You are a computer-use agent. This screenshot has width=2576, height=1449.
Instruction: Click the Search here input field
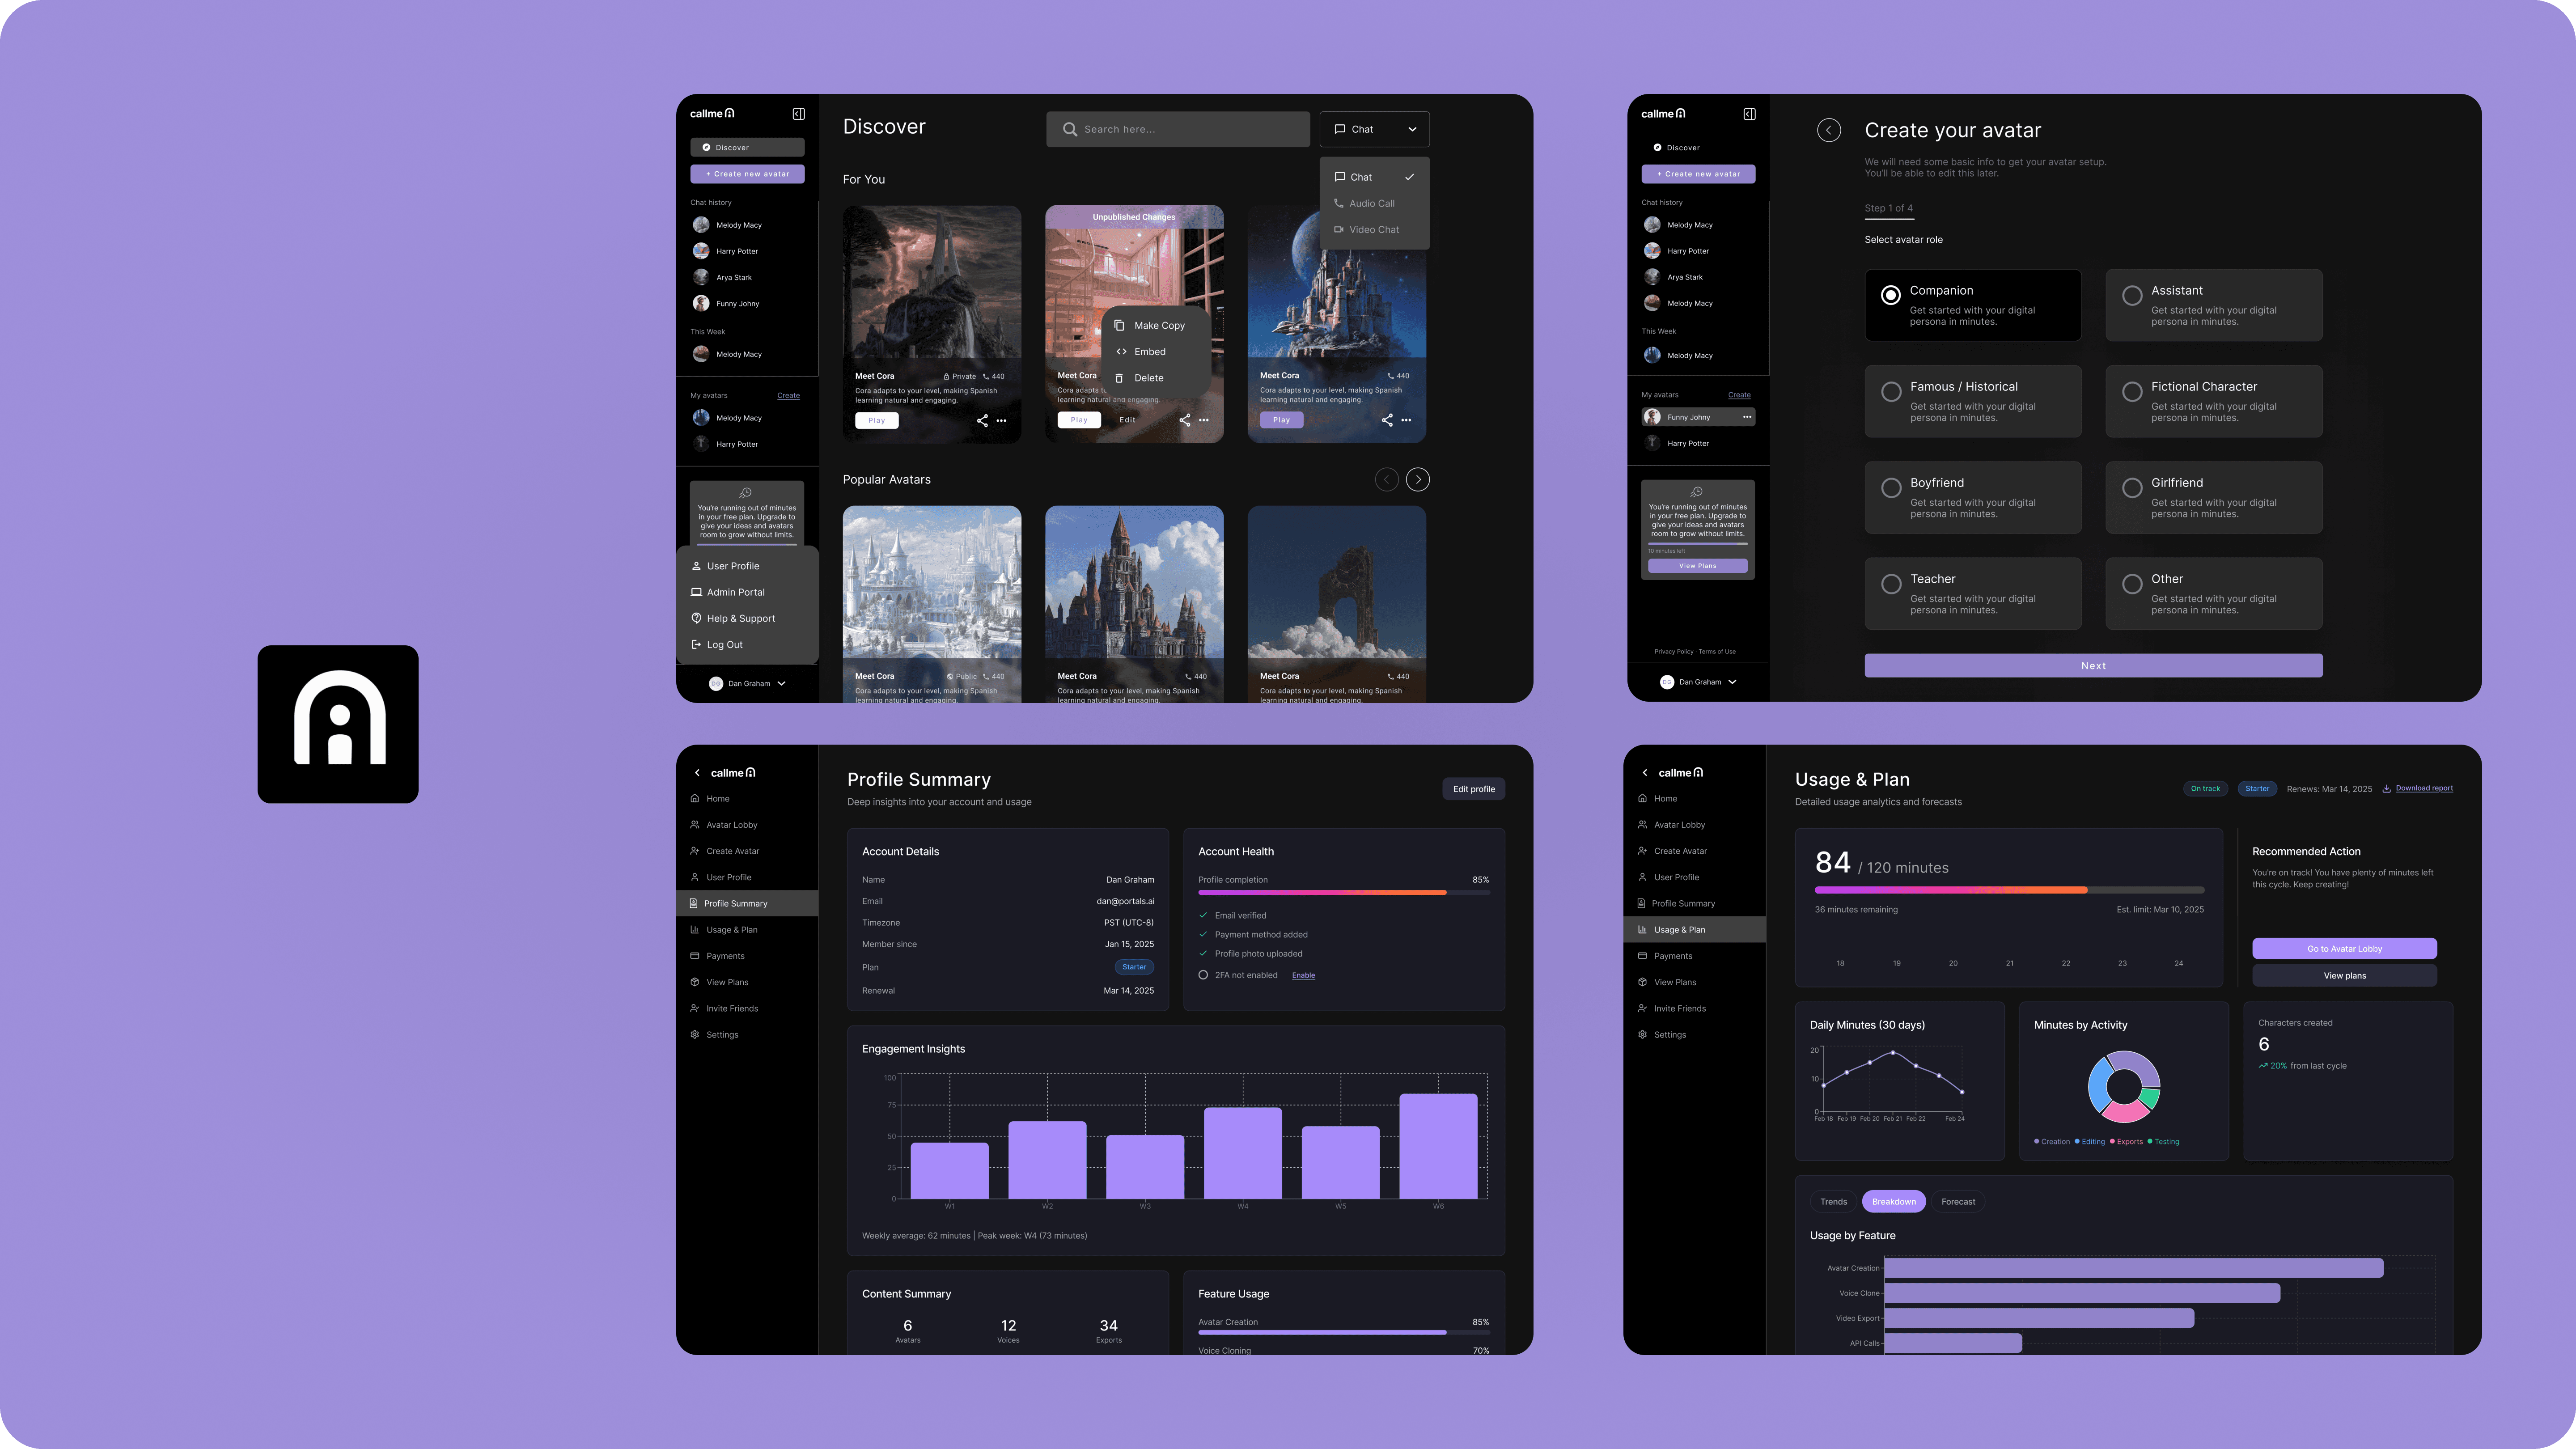click(1178, 129)
